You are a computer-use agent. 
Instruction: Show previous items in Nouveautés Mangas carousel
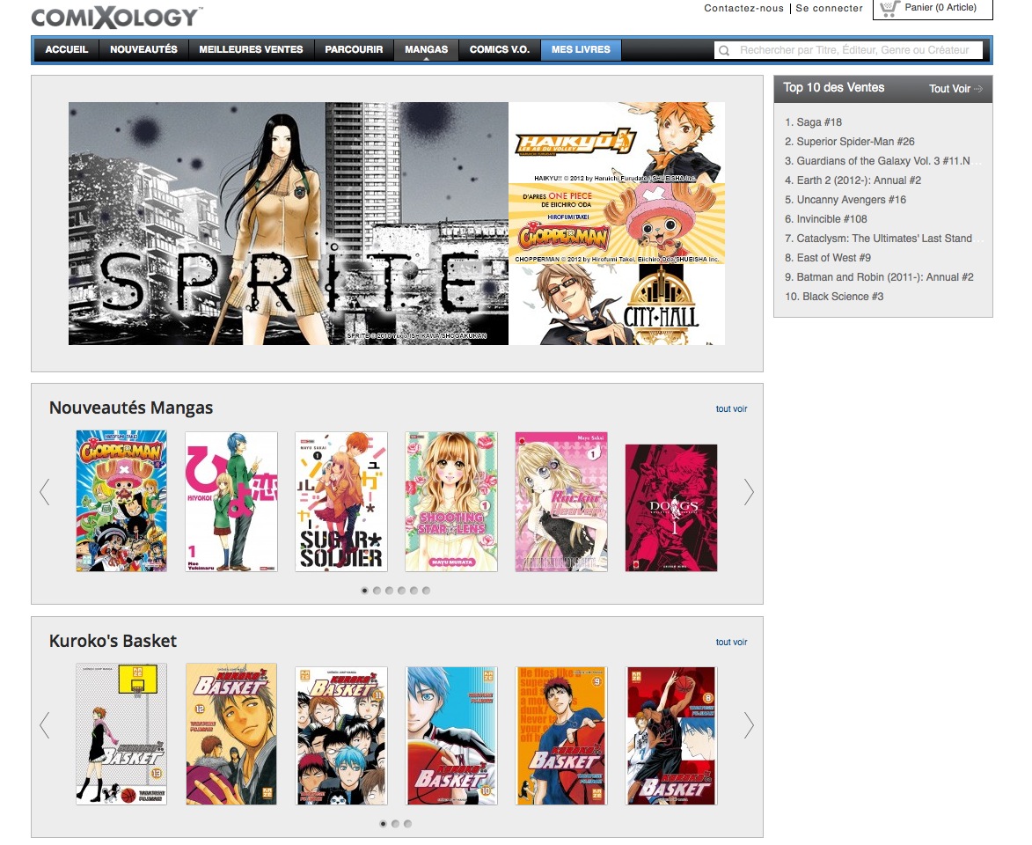45,492
